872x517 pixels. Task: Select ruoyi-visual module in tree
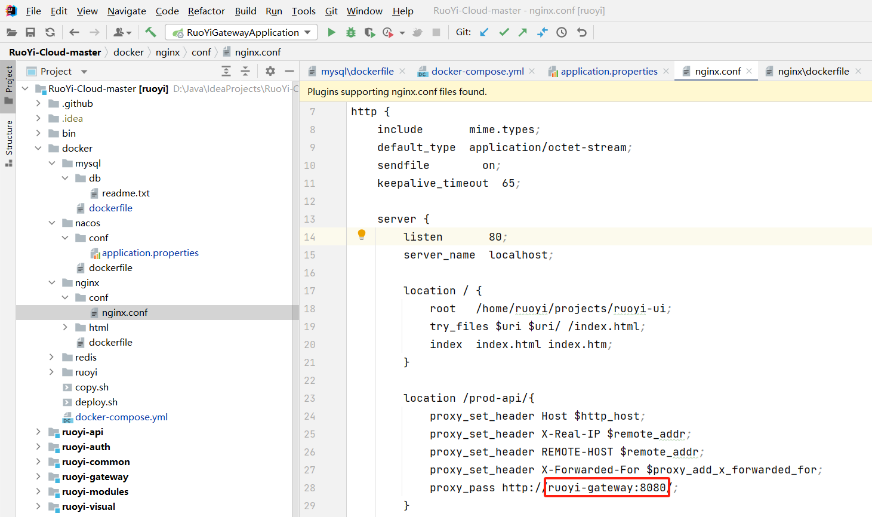88,506
